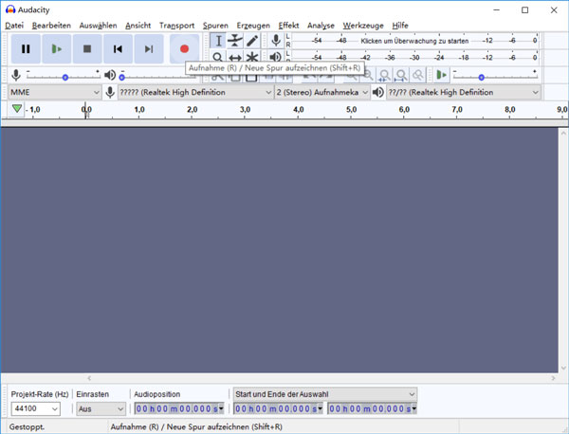569x434 pixels.
Task: Select the Time Shift arrows tool
Action: click(x=235, y=57)
